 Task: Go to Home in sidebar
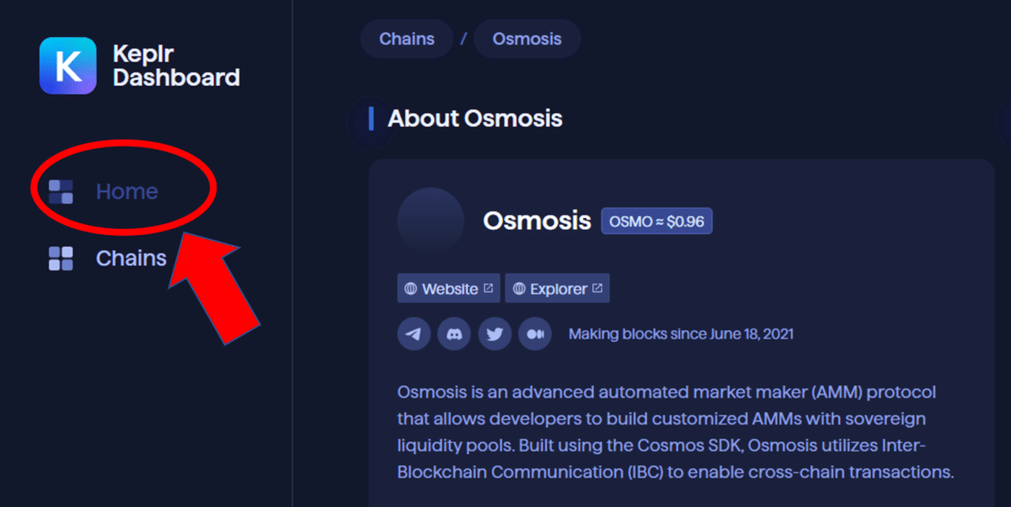coord(126,192)
